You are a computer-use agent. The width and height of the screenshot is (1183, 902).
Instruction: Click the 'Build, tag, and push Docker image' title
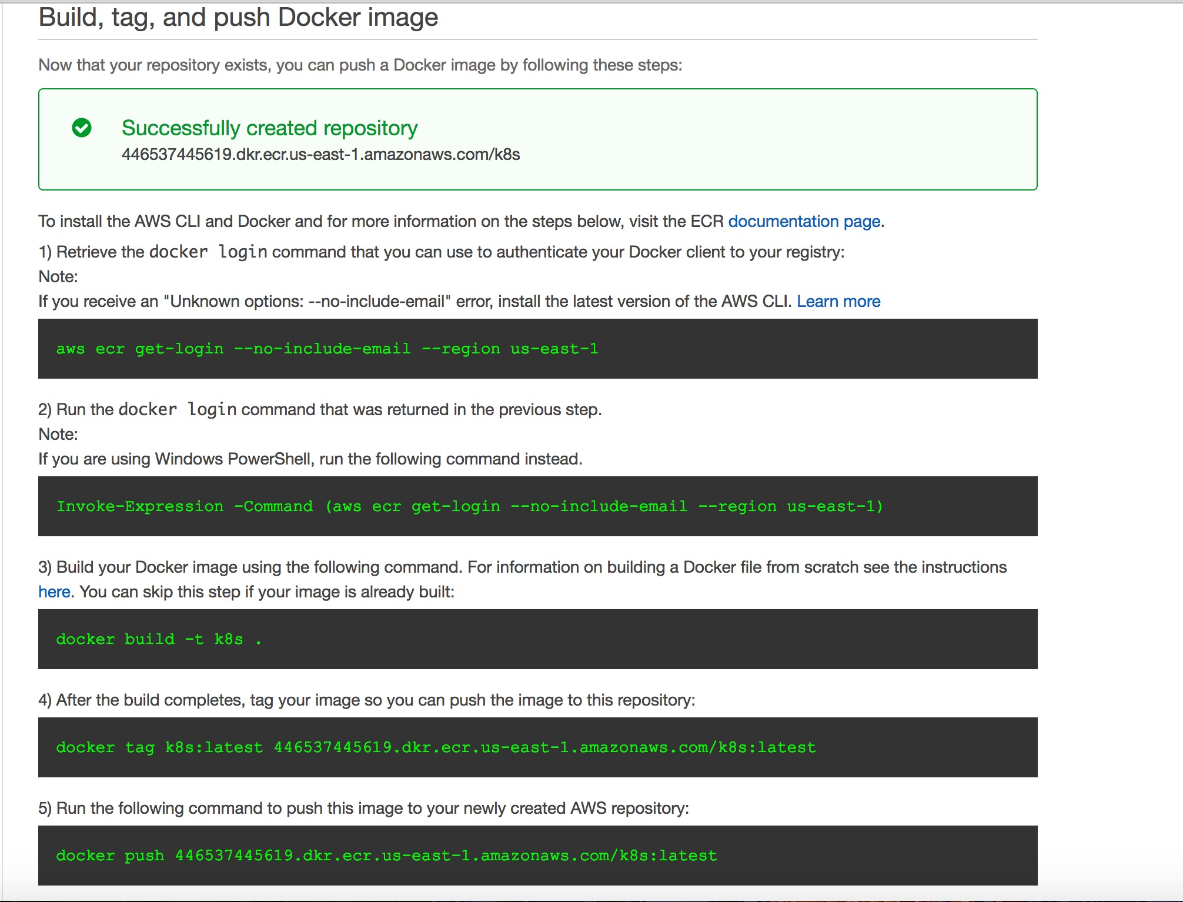pyautogui.click(x=238, y=18)
